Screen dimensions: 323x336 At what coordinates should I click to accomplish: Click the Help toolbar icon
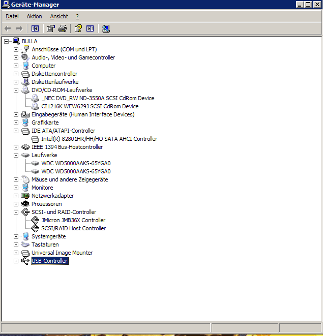[x=78, y=28]
